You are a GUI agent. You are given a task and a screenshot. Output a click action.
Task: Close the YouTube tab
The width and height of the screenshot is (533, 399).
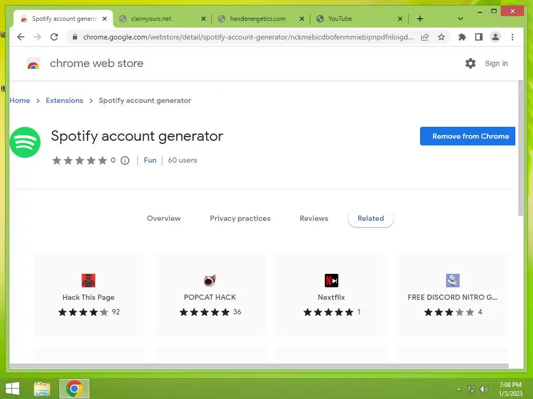pos(400,19)
